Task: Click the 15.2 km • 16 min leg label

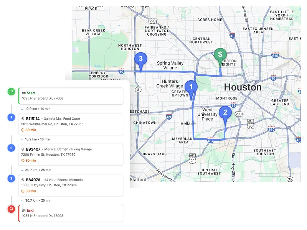Action: tap(38, 140)
